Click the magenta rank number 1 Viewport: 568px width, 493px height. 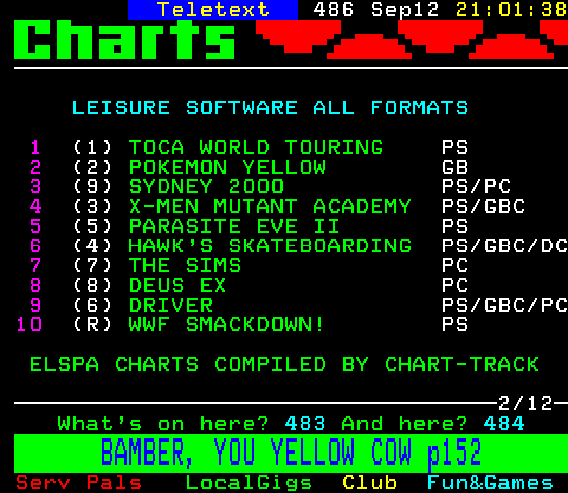point(35,148)
